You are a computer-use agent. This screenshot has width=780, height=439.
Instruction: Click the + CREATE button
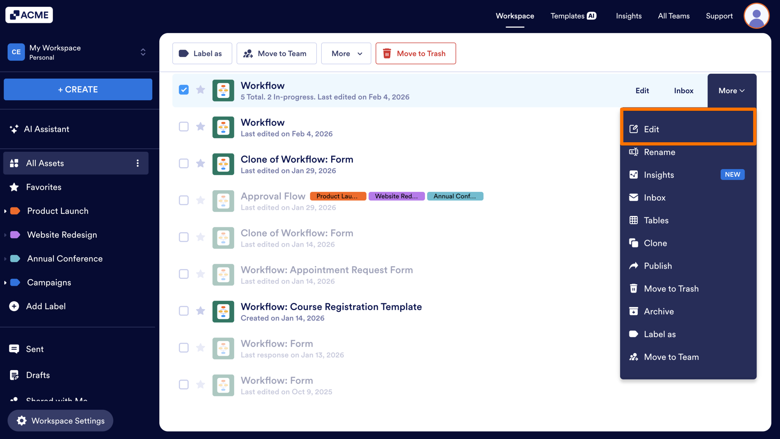[x=78, y=89]
